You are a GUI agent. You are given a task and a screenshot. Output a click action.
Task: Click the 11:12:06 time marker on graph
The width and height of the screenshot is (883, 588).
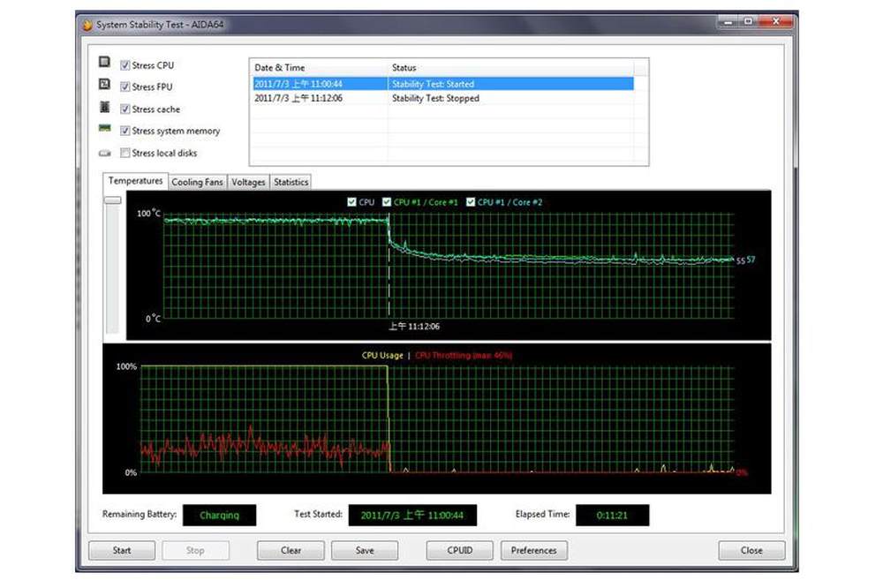[414, 326]
